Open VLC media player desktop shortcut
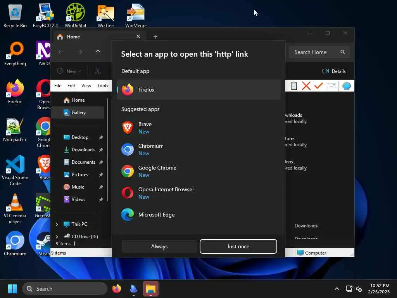This screenshot has width=397, height=298. click(15, 209)
